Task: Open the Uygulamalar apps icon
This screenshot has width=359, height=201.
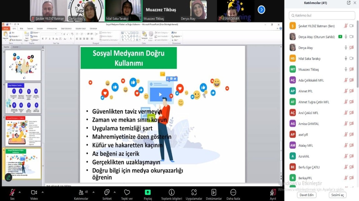Action: point(194,192)
